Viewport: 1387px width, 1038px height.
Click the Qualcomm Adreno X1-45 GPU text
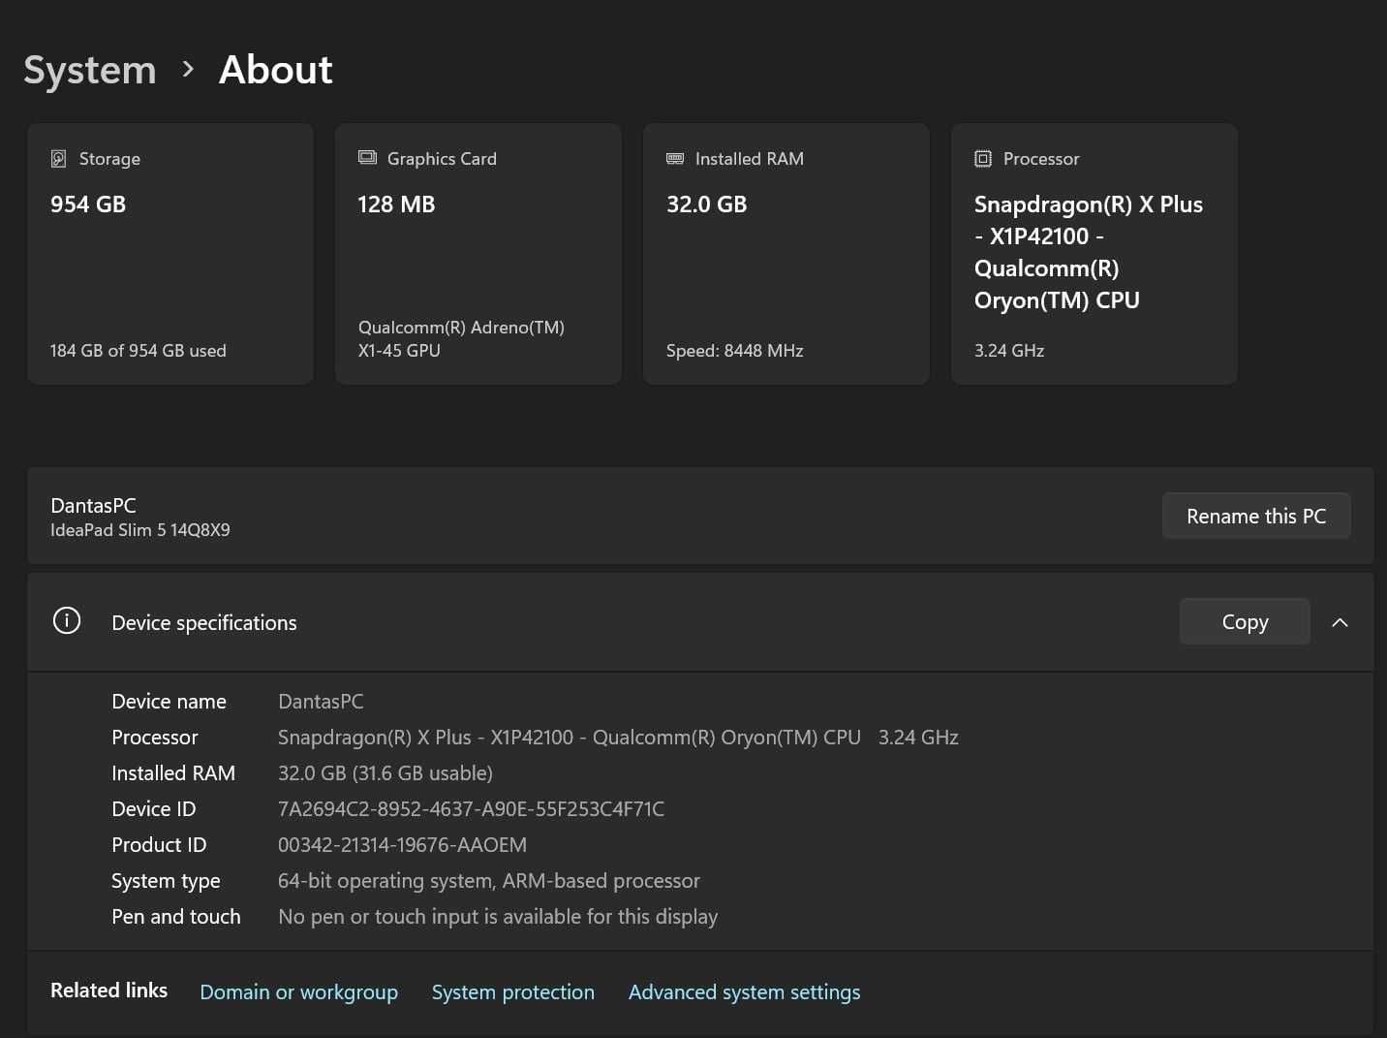click(x=461, y=338)
